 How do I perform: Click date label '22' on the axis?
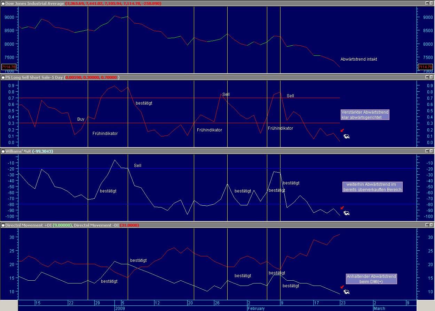point(71,303)
